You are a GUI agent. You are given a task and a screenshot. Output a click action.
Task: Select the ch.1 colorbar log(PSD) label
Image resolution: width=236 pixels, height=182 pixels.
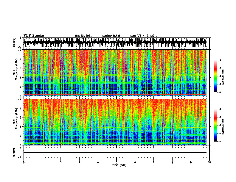[x=223, y=78]
